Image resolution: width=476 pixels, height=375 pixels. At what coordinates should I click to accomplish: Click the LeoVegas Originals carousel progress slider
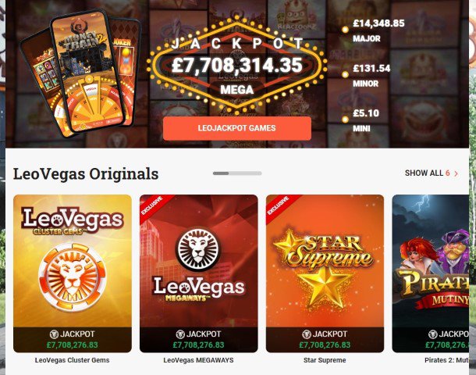point(237,173)
